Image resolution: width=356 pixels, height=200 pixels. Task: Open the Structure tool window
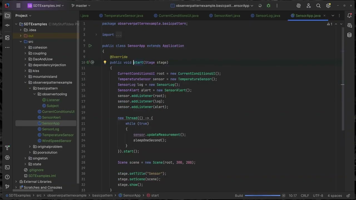coord(7,37)
